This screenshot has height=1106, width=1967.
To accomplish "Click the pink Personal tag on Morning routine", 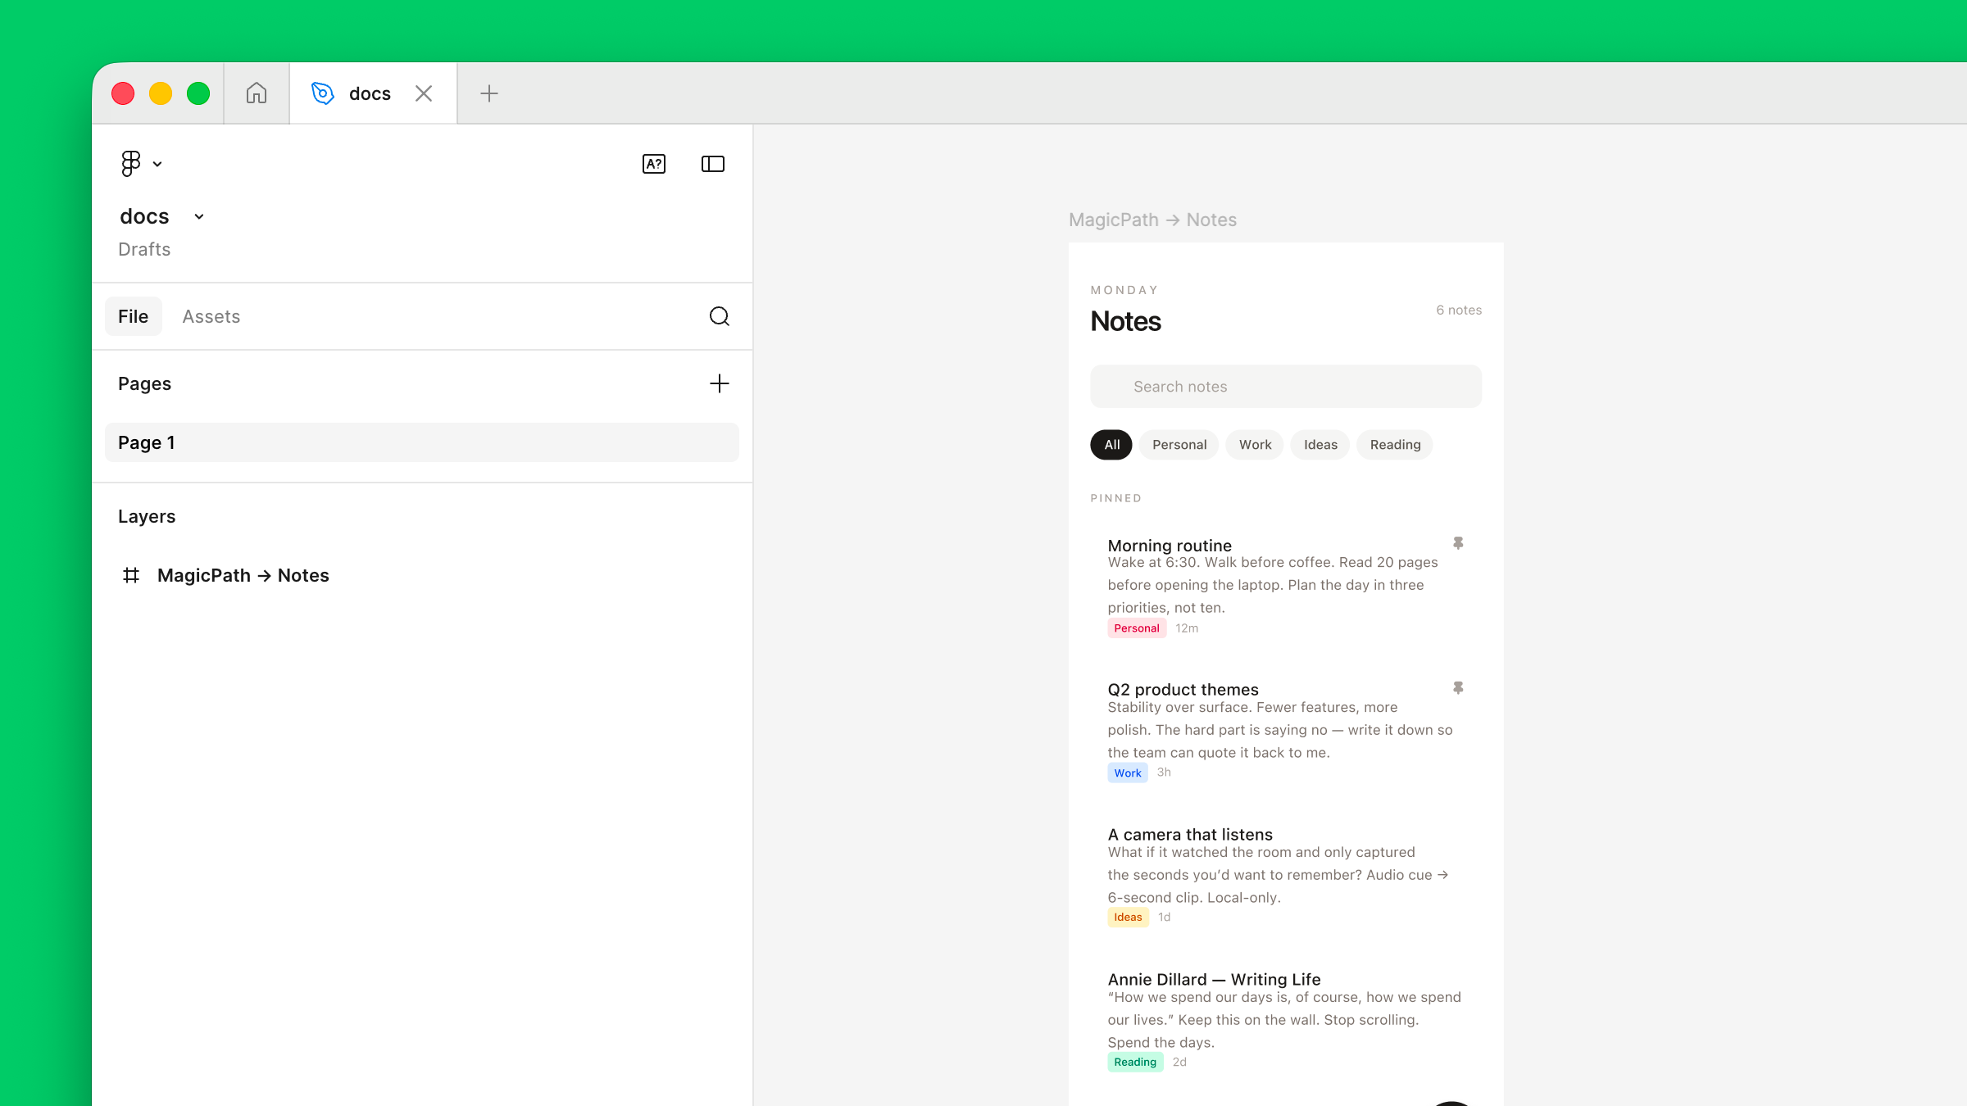I will coord(1137,628).
